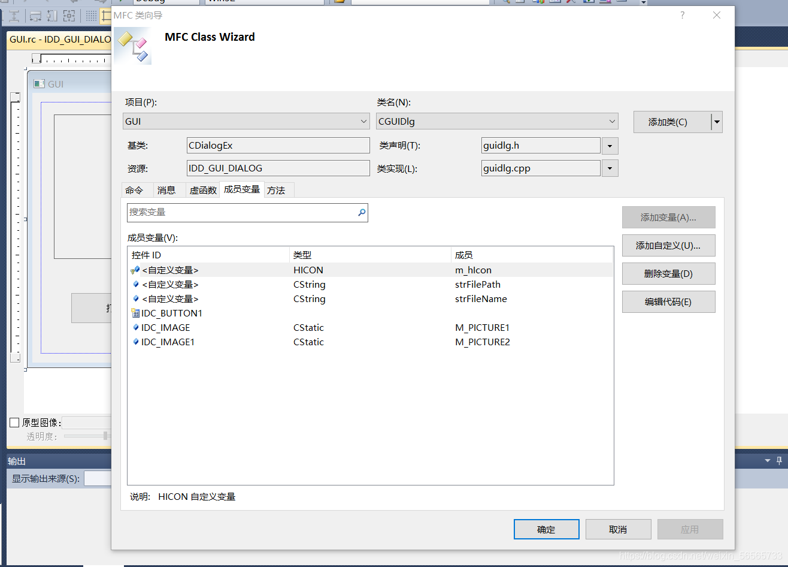
Task: Open the dropdown arrow beside guidlg.cpp
Action: (x=610, y=168)
